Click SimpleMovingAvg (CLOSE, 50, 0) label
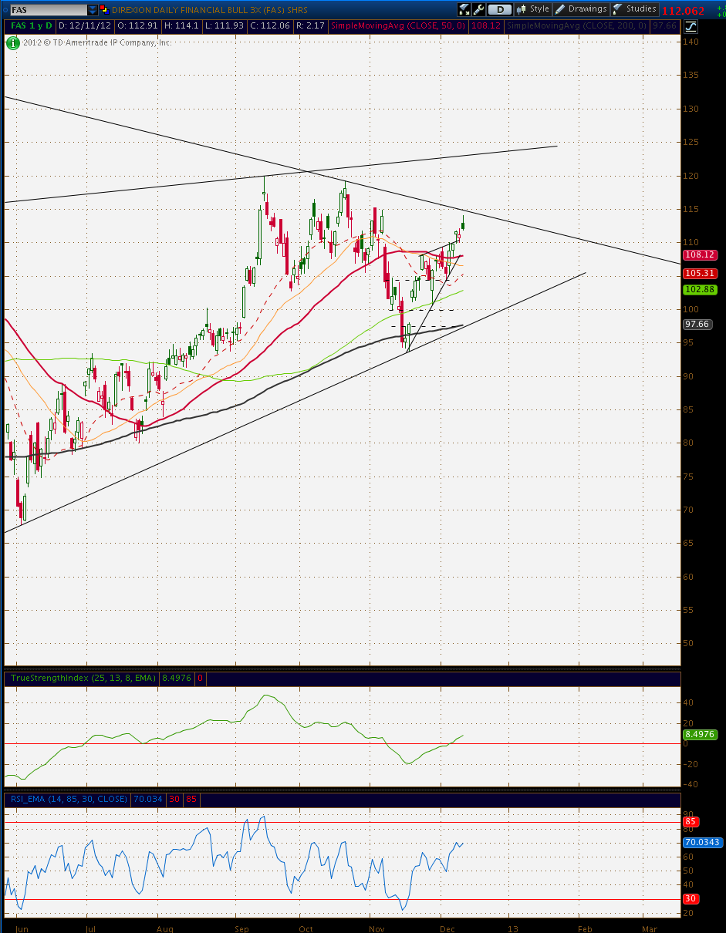The width and height of the screenshot is (726, 933). (397, 26)
